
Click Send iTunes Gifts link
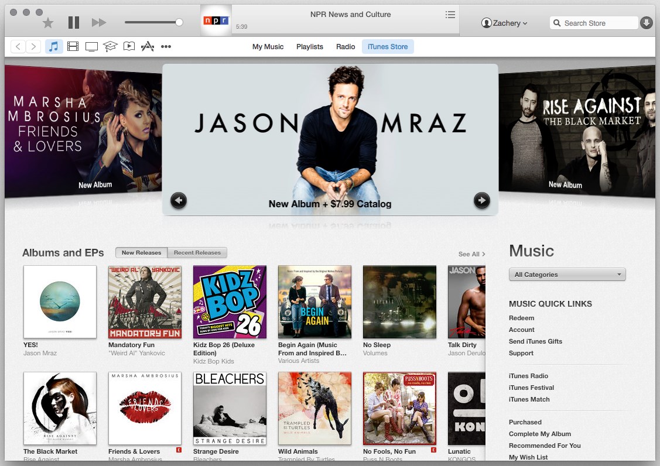click(535, 341)
